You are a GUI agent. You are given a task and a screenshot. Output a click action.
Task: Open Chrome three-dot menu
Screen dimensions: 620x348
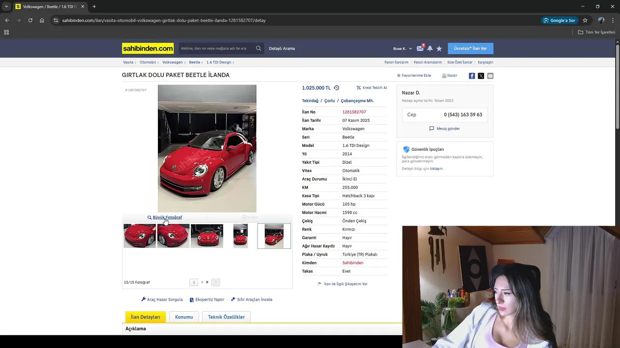coord(613,20)
